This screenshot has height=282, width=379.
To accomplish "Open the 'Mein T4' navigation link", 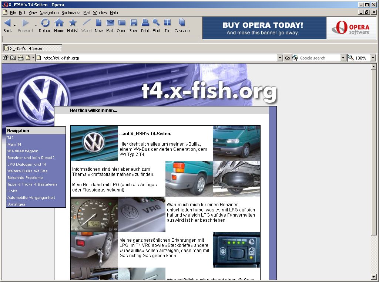I will pos(14,145).
